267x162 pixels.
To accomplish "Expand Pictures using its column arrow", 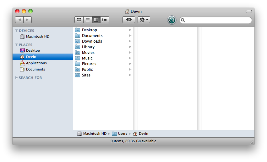I will pyautogui.click(x=130, y=64).
